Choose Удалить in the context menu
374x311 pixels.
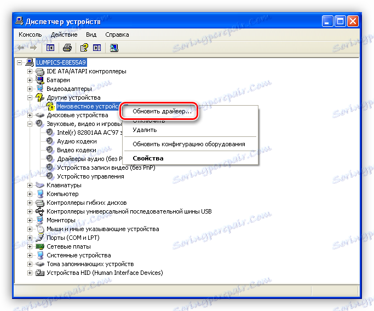click(191, 130)
